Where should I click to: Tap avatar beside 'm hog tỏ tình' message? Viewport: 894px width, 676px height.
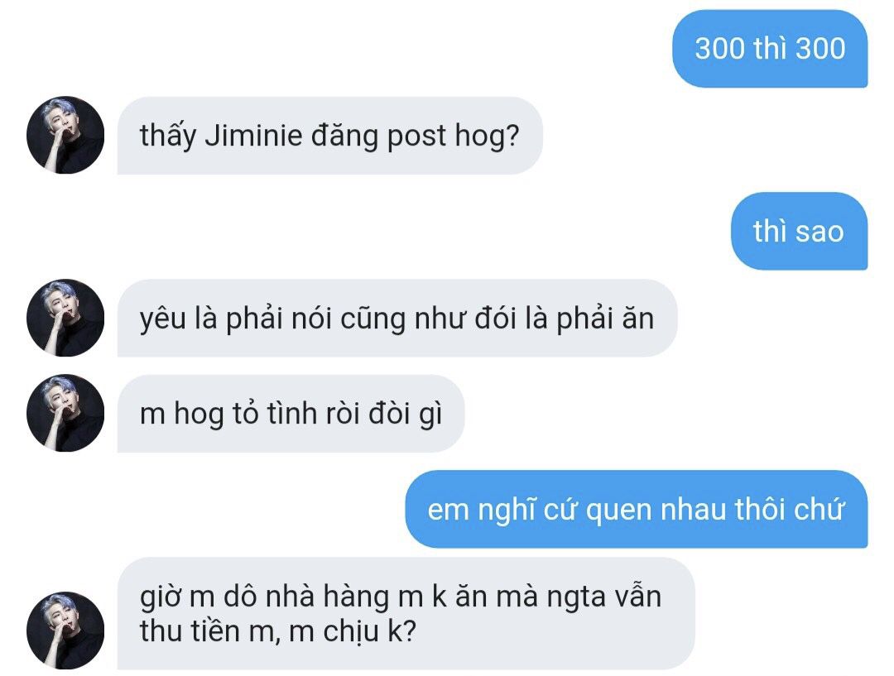point(65,413)
